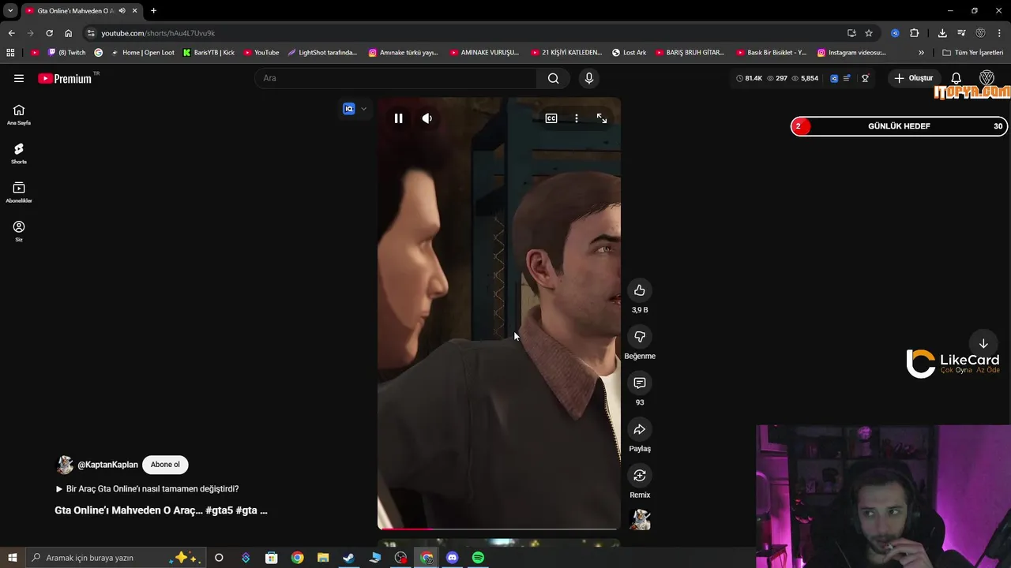Open BarisYTB | Kick bookmark

click(x=209, y=53)
